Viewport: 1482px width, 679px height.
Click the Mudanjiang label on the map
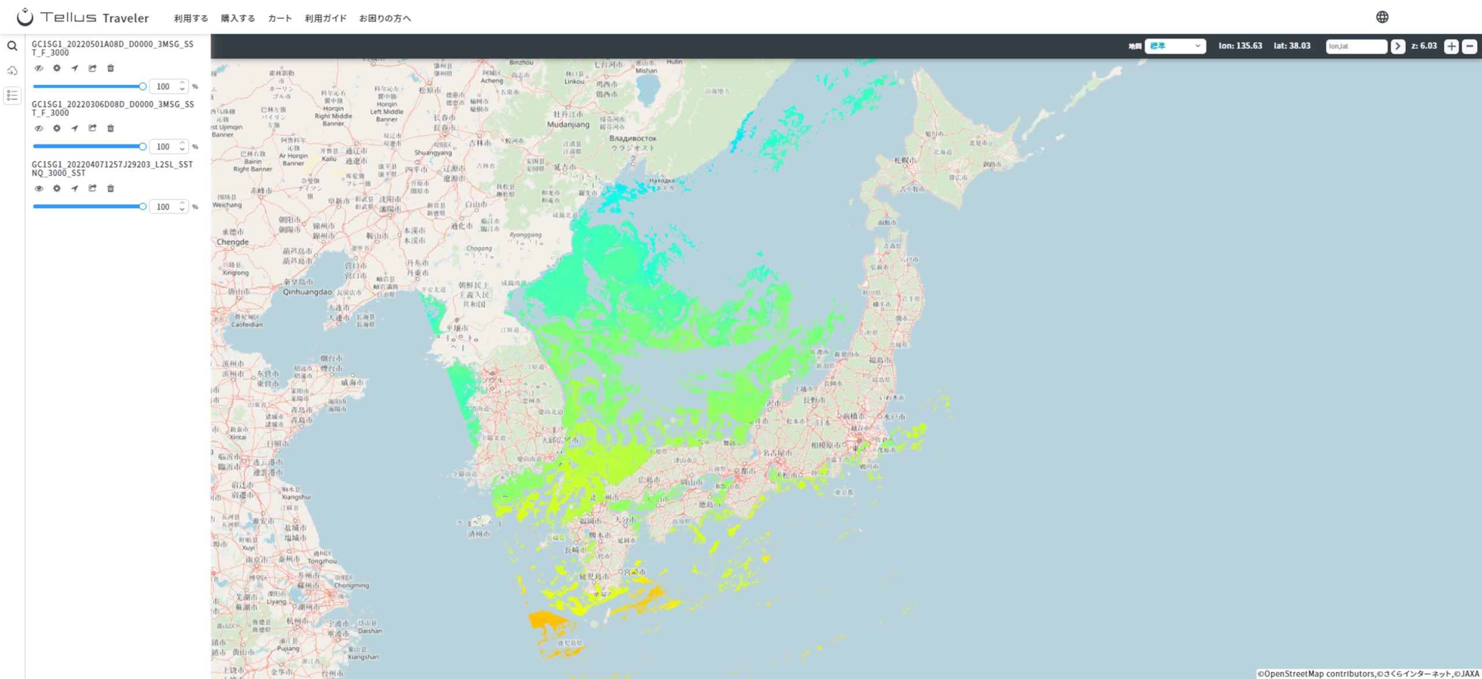pos(568,124)
